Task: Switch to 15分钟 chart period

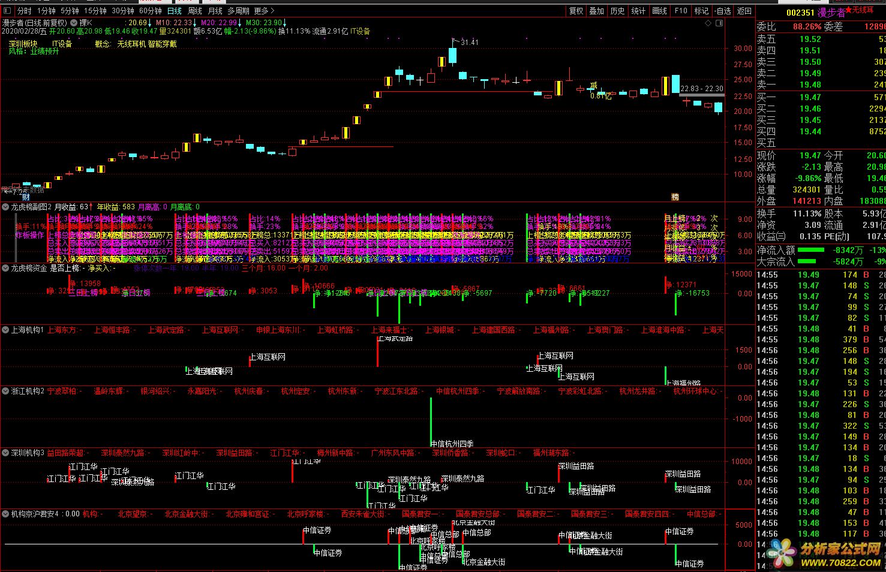Action: click(x=95, y=11)
